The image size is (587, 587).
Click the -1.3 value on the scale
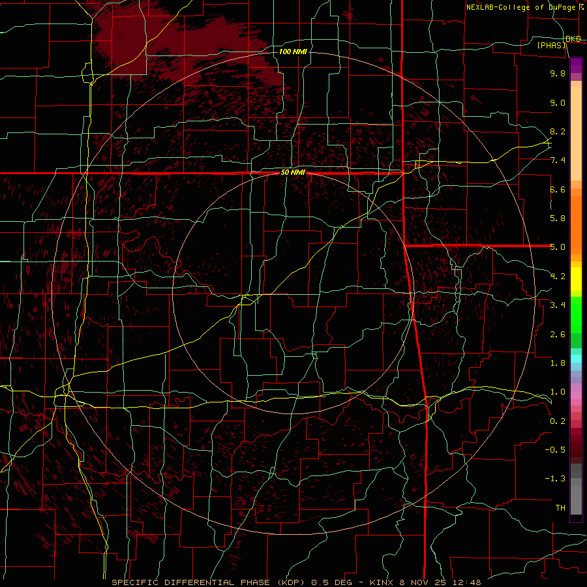coord(555,479)
